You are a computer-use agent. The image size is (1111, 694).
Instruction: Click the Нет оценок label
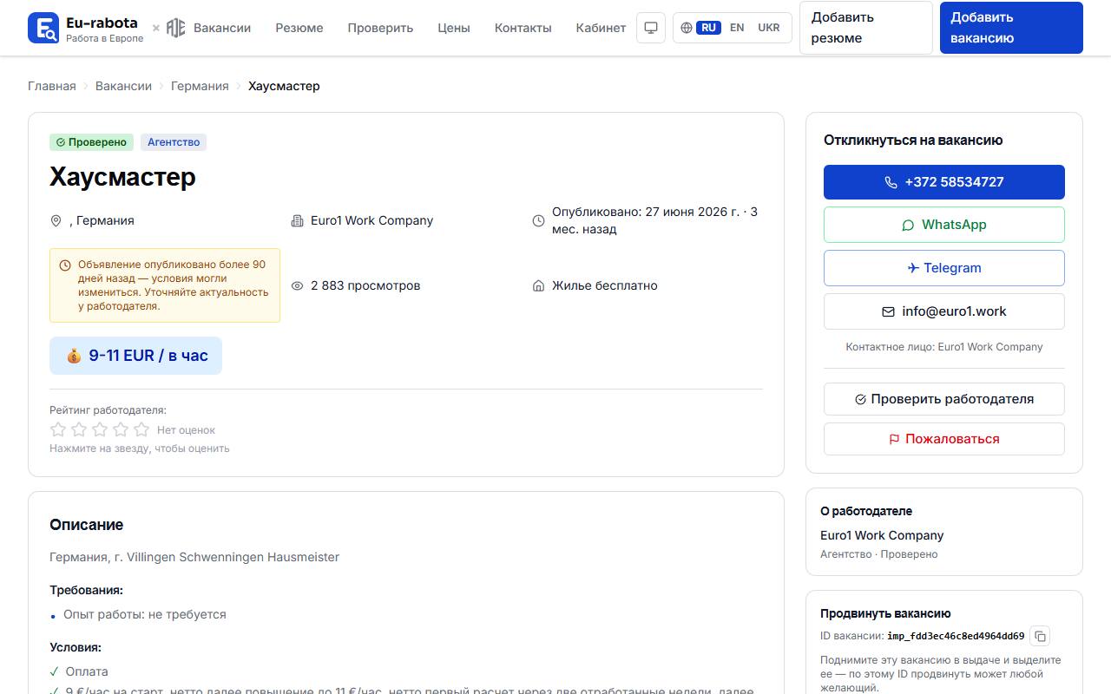tap(186, 430)
